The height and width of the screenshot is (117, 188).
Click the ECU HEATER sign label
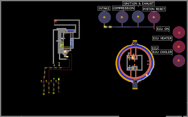(x=162, y=38)
